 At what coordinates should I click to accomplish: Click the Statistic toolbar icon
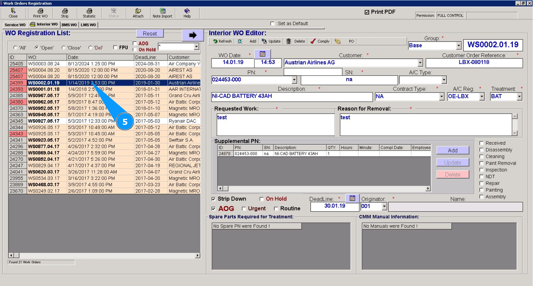tap(89, 13)
